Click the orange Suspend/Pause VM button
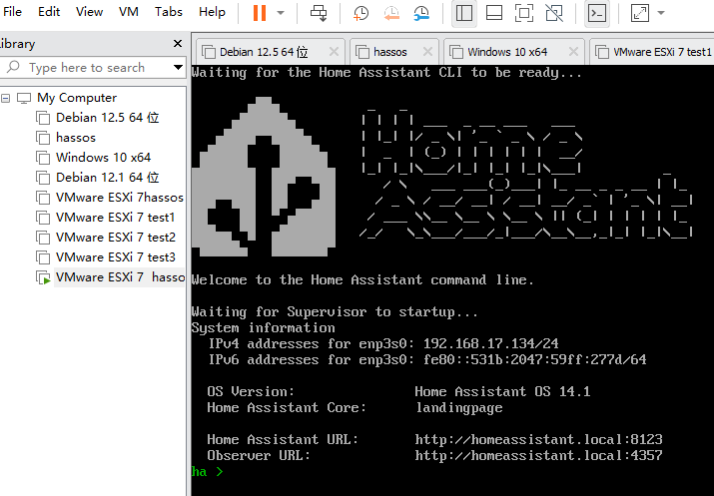Image resolution: width=714 pixels, height=496 pixels. coord(260,13)
